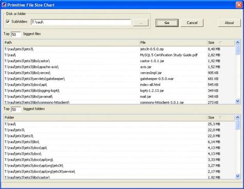
Task: Select MySQL 5 Certification Study Guide.pdf
Action: click(x=169, y=55)
